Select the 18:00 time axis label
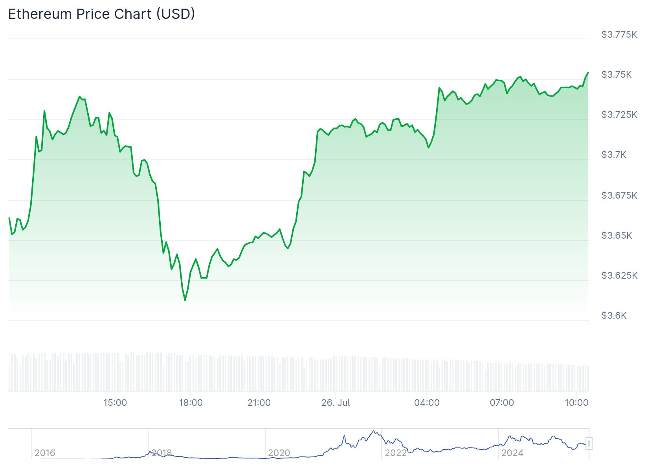Screen dimensions: 646x471 click(191, 403)
